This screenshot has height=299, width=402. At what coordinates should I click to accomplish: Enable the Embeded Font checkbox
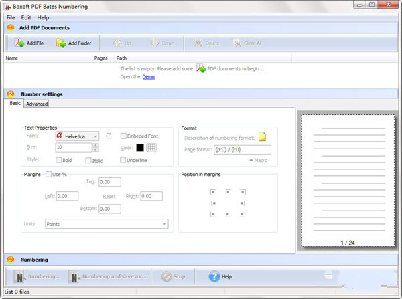pos(123,136)
